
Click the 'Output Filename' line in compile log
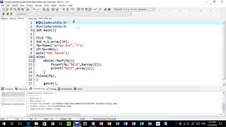[x=72, y=103]
